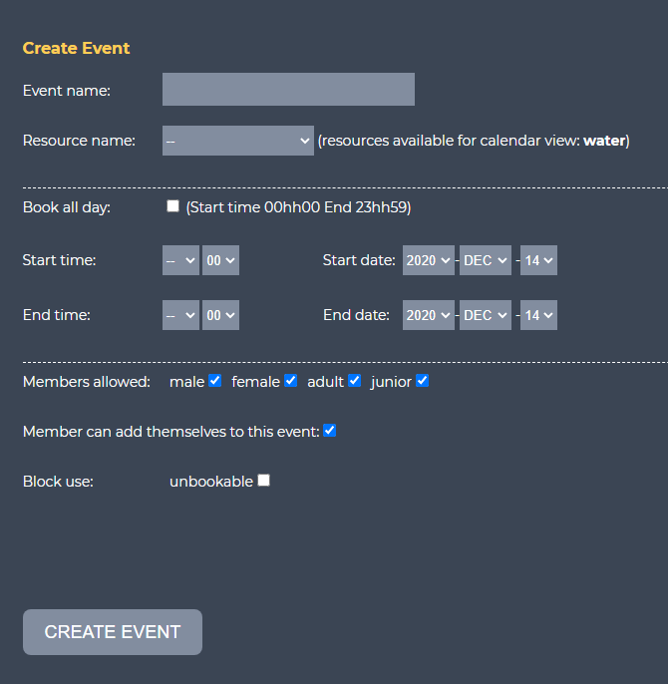Open the Resource name dropdown
Image resolution: width=668 pixels, height=684 pixels.
[238, 141]
